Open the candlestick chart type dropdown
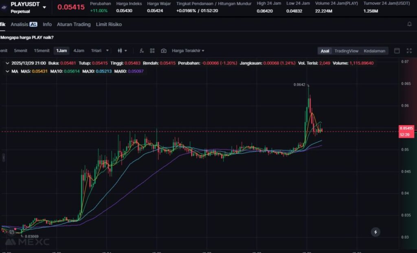The width and height of the screenshot is (417, 253). 122,51
